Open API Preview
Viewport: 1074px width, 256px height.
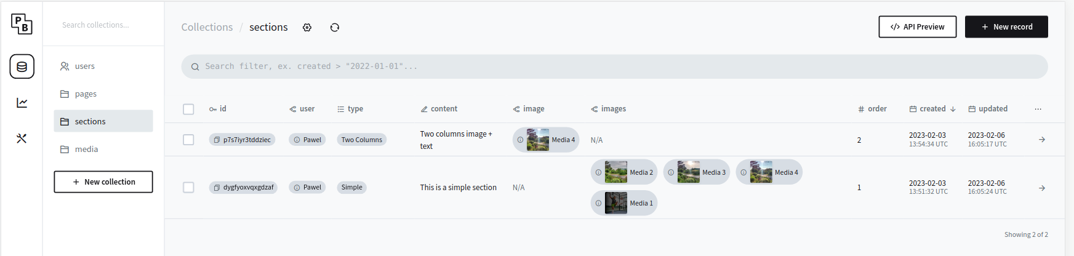[x=917, y=27]
